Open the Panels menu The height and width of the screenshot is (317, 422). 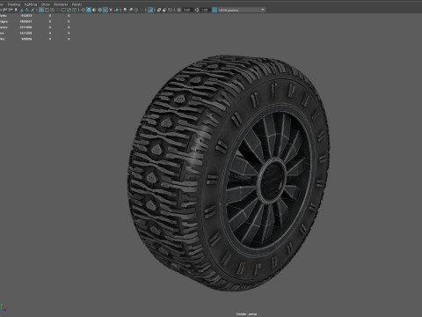pos(76,4)
